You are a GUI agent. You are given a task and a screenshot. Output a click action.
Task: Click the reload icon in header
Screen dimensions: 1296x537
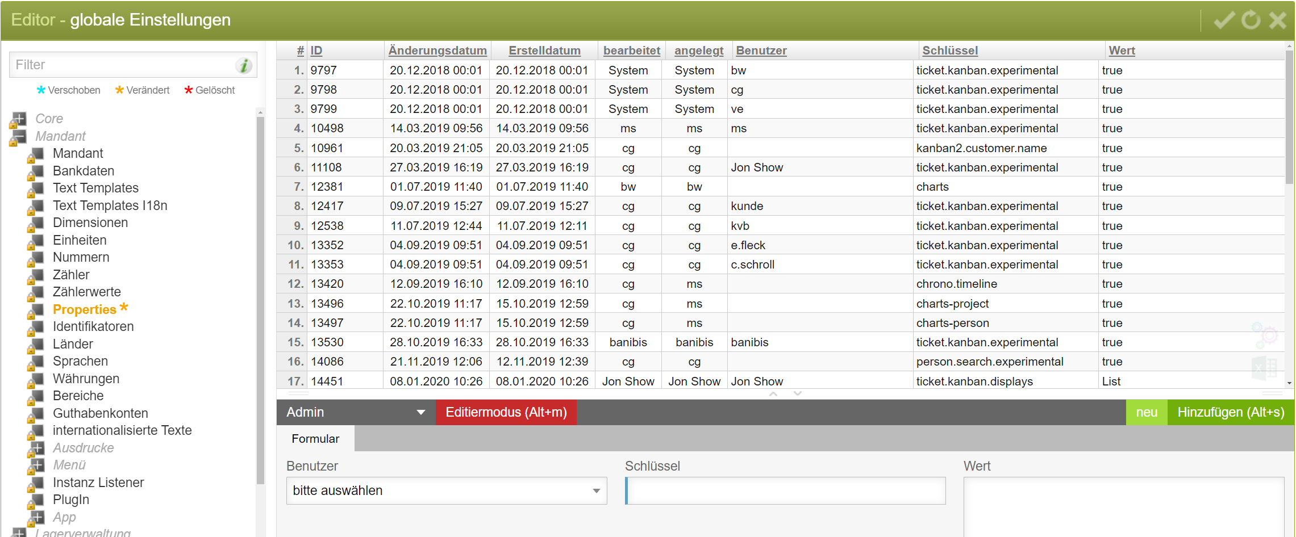pos(1251,20)
